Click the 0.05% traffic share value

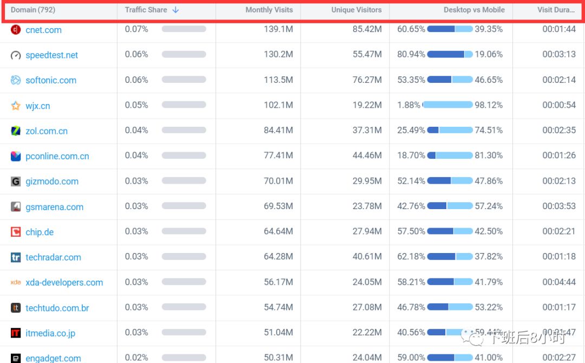[136, 105]
